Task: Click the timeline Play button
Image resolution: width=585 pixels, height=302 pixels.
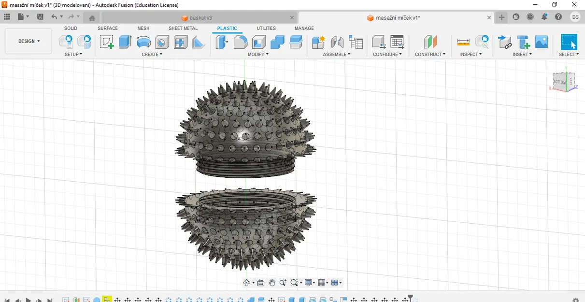Action: (x=29, y=300)
